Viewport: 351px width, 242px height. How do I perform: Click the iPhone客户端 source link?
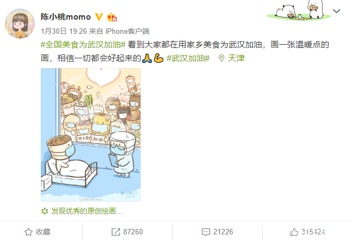pyautogui.click(x=127, y=31)
